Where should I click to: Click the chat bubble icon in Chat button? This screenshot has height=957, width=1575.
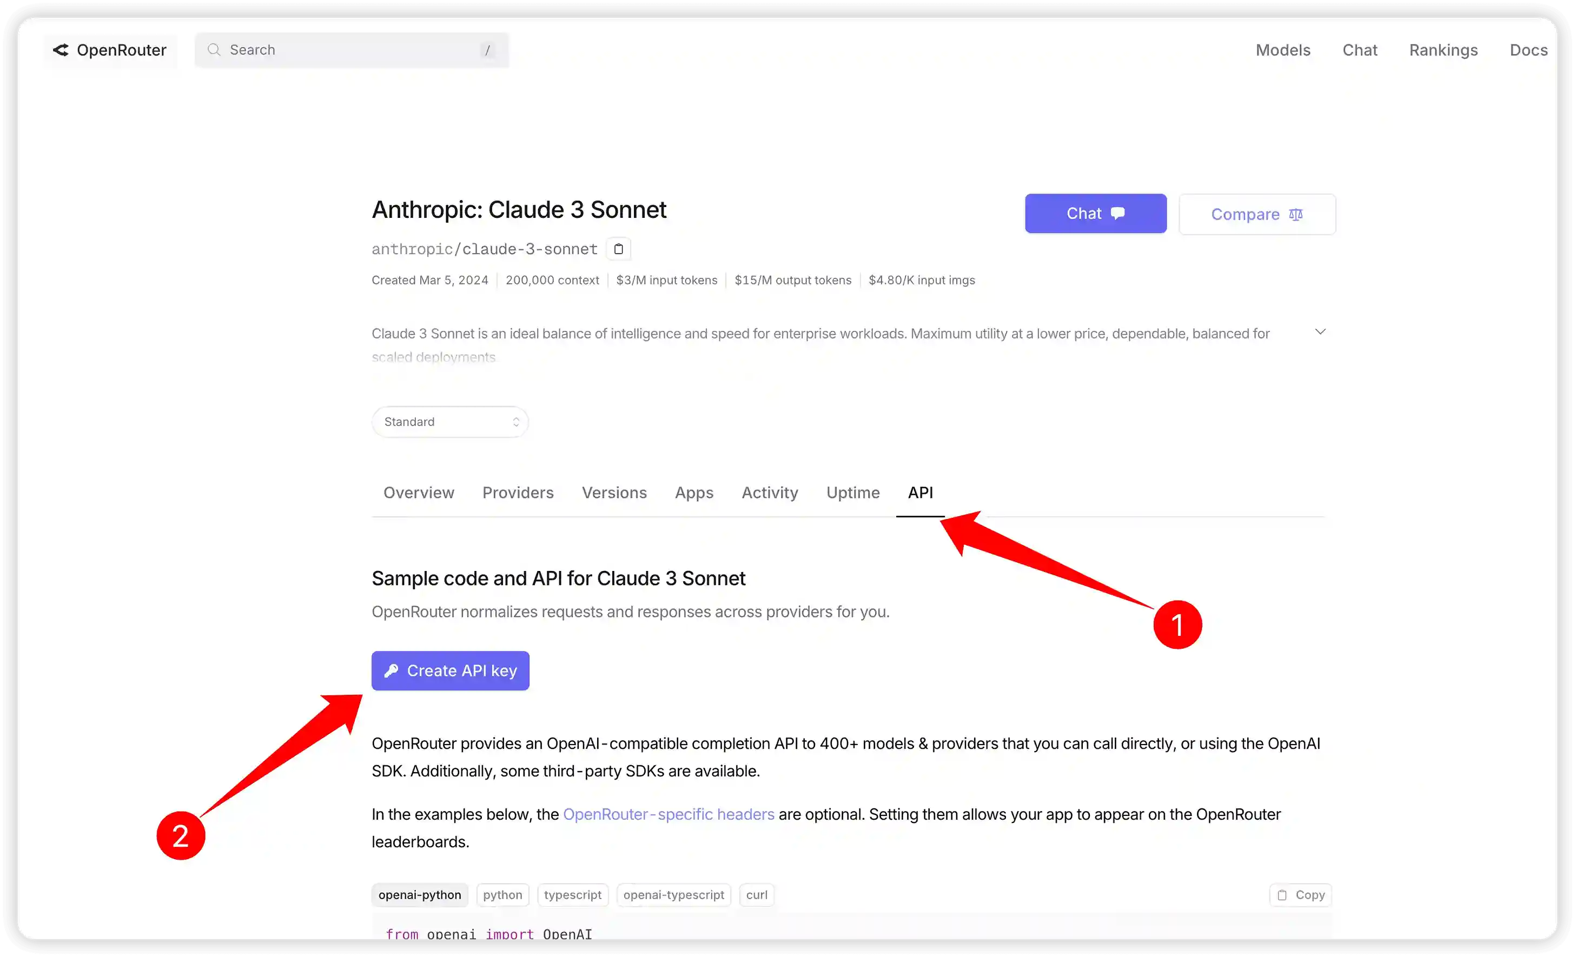click(x=1117, y=214)
